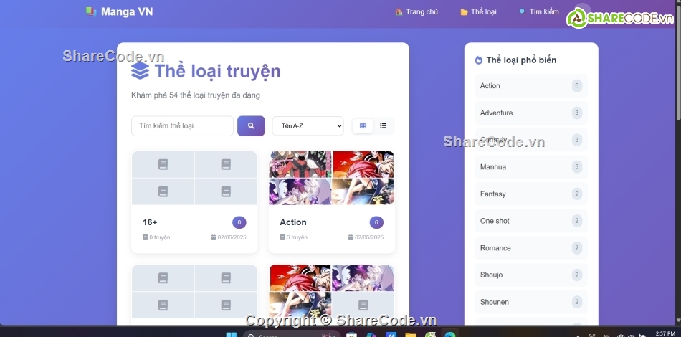Click bottom-left placeholder book in 16+ card
The image size is (681, 337).
(x=163, y=191)
